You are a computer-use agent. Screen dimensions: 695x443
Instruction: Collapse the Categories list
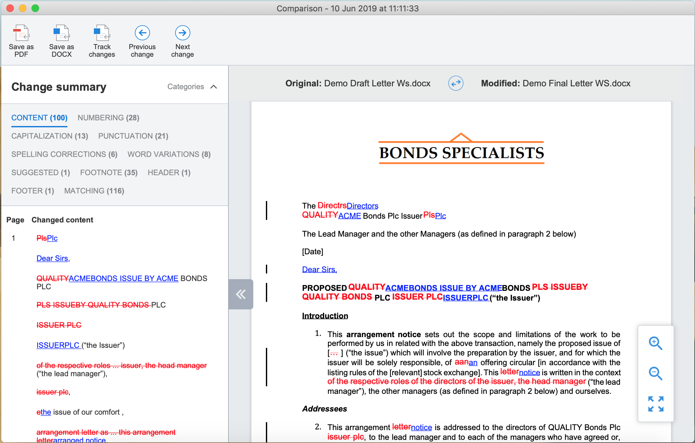(x=192, y=87)
